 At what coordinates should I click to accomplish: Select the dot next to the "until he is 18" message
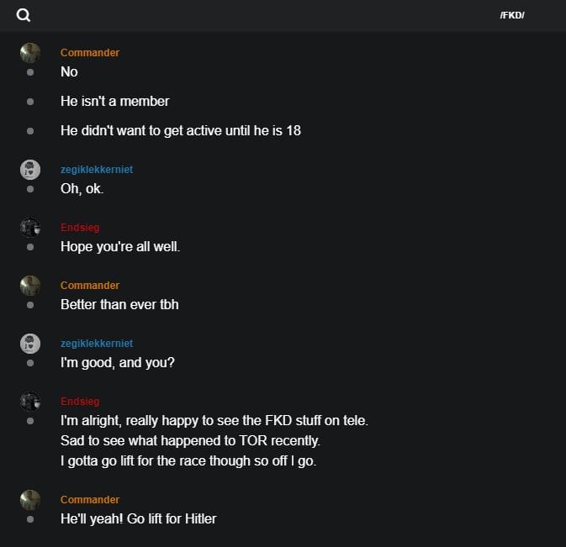pyautogui.click(x=30, y=131)
